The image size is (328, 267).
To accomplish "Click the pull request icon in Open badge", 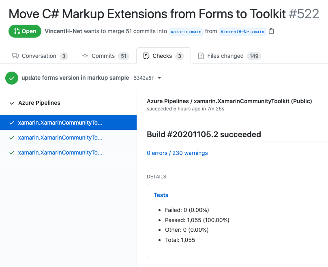I will 17,31.
